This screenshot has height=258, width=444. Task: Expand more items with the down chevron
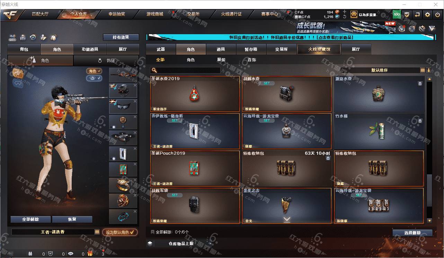287,219
